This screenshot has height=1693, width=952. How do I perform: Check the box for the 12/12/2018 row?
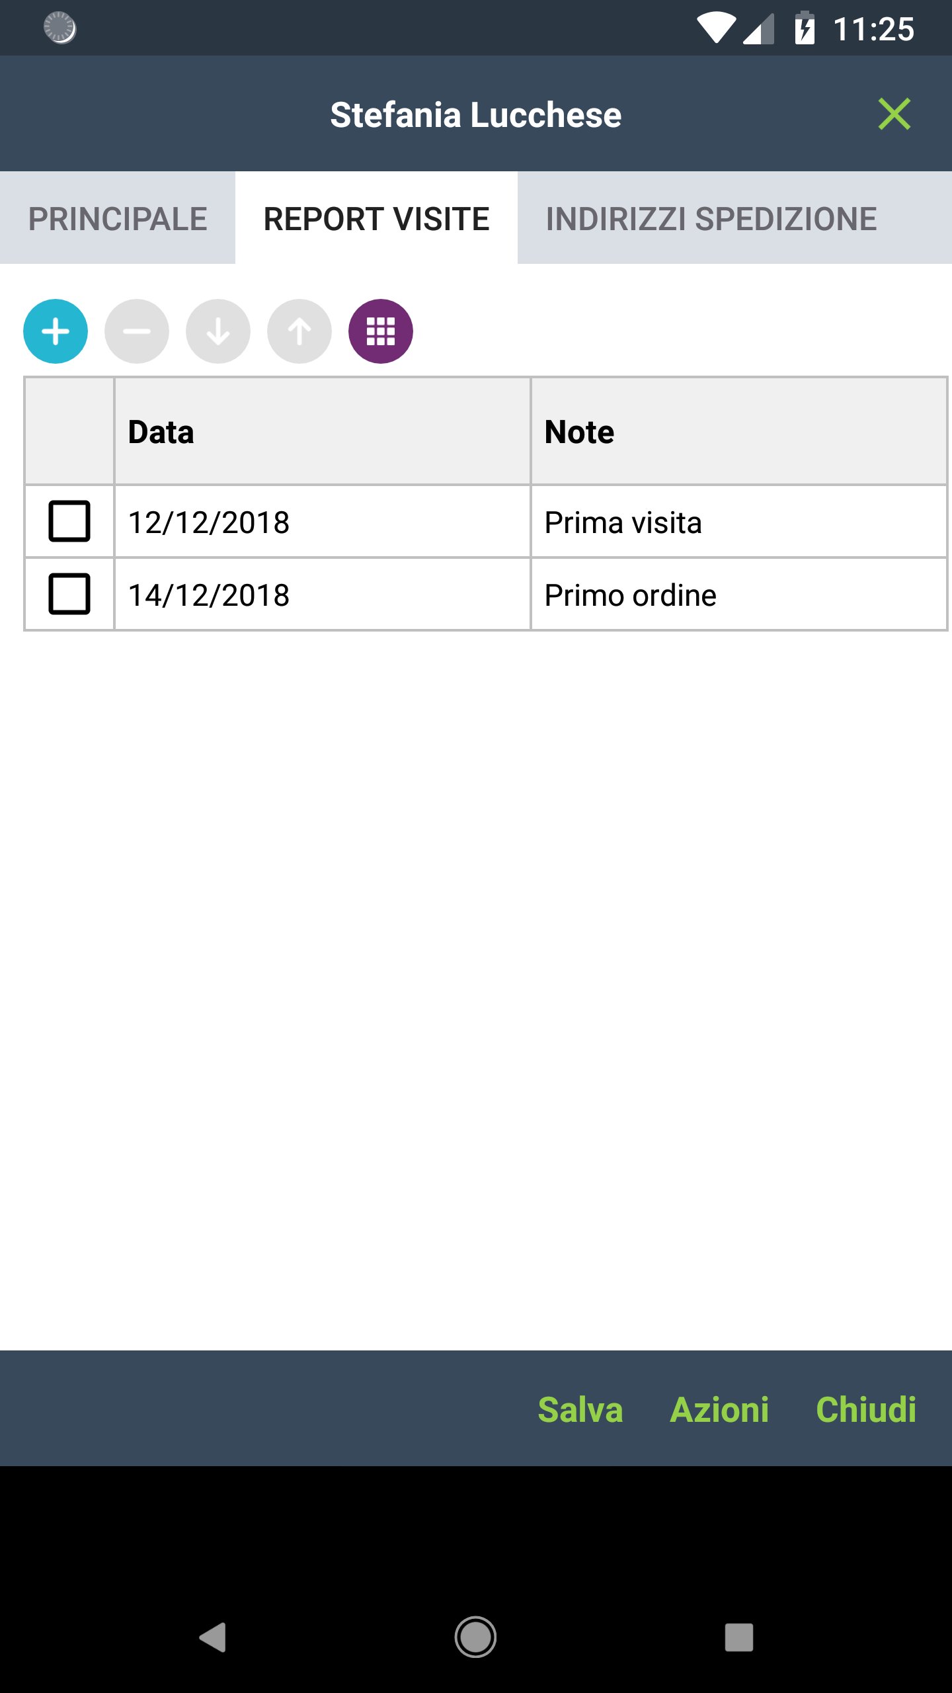pos(69,522)
